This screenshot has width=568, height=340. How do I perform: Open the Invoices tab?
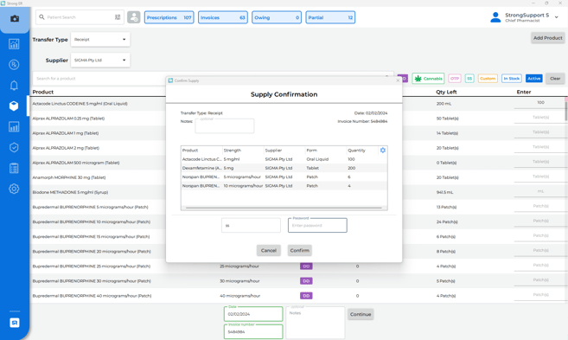[x=223, y=17]
